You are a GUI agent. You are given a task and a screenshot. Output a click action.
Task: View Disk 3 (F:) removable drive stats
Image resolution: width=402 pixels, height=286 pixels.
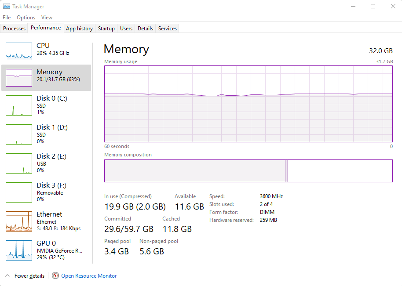[x=46, y=192]
